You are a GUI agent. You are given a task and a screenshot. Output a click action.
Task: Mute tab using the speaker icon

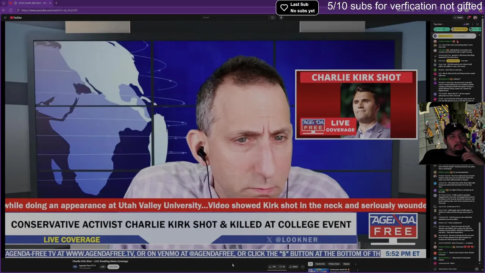tap(15, 3)
